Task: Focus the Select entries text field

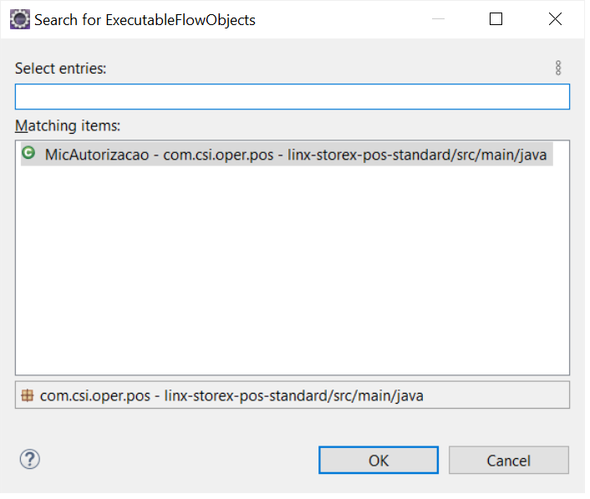Action: point(292,97)
